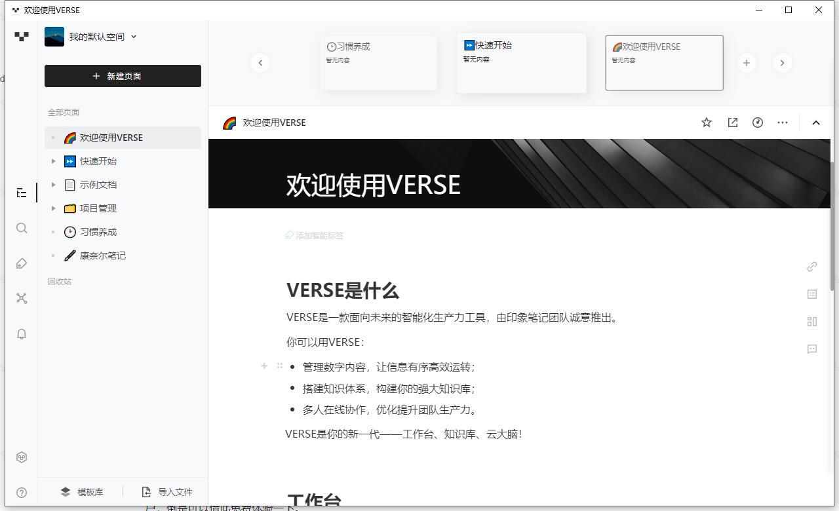Create a page with the 新建页面 button
Image resolution: width=839 pixels, height=511 pixels.
123,76
